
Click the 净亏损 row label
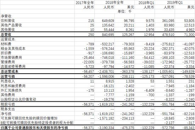point(6,114)
